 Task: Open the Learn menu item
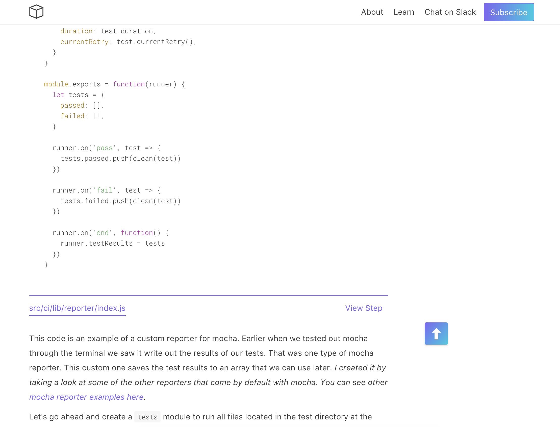click(x=403, y=12)
